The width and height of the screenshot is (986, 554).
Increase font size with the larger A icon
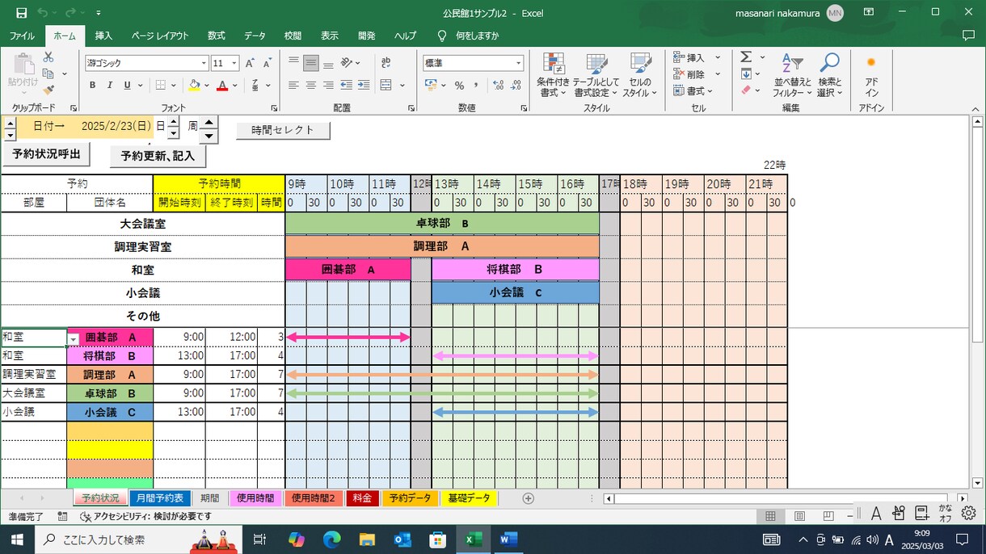pyautogui.click(x=250, y=63)
